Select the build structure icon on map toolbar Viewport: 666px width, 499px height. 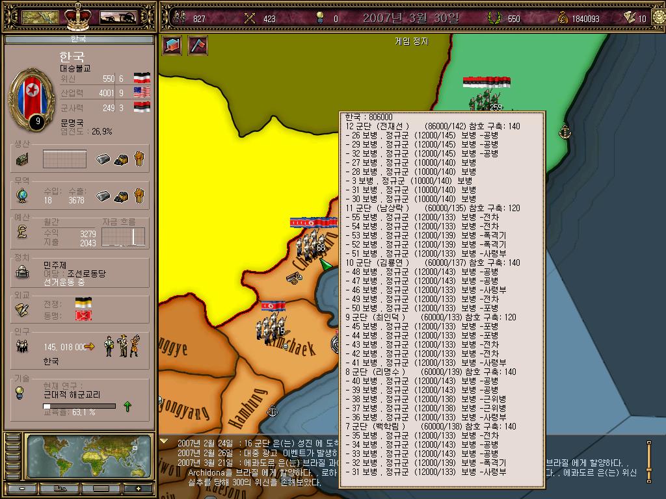pos(172,45)
